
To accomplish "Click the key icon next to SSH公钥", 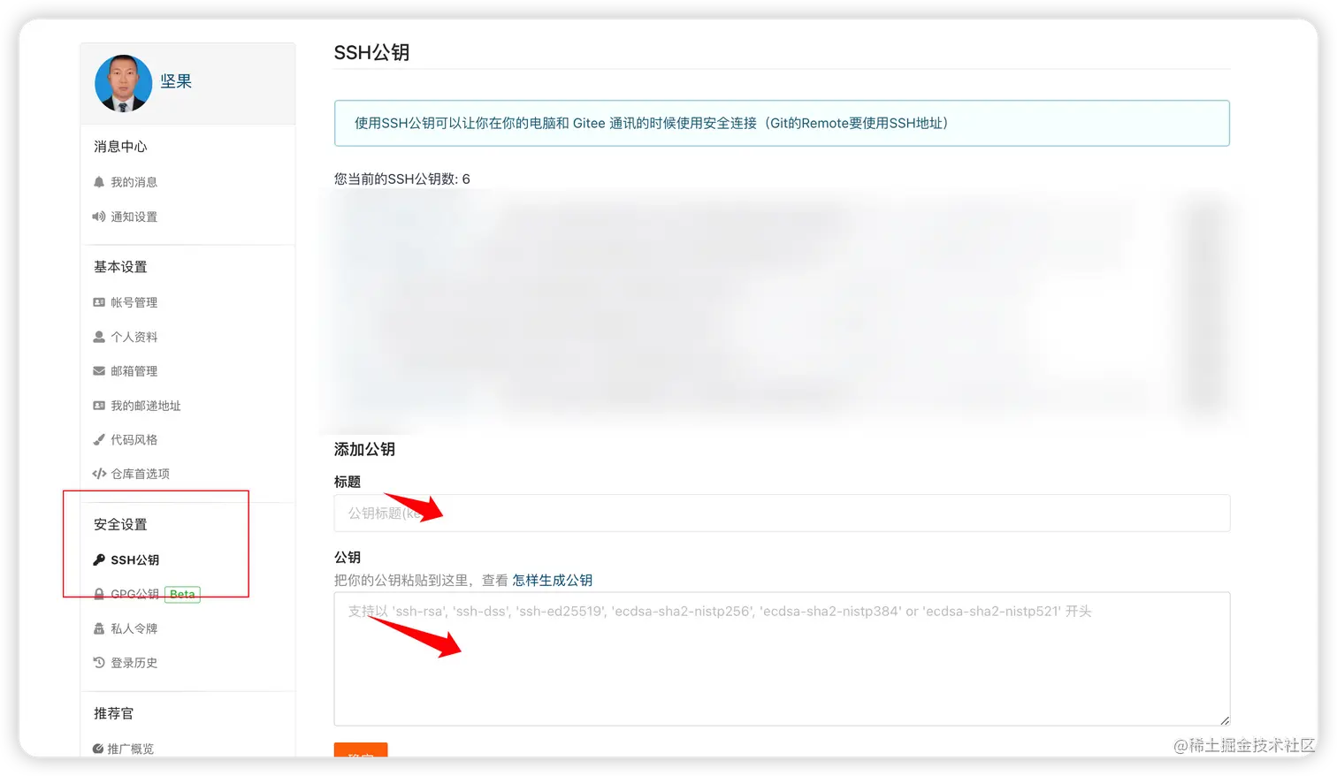I will (99, 559).
